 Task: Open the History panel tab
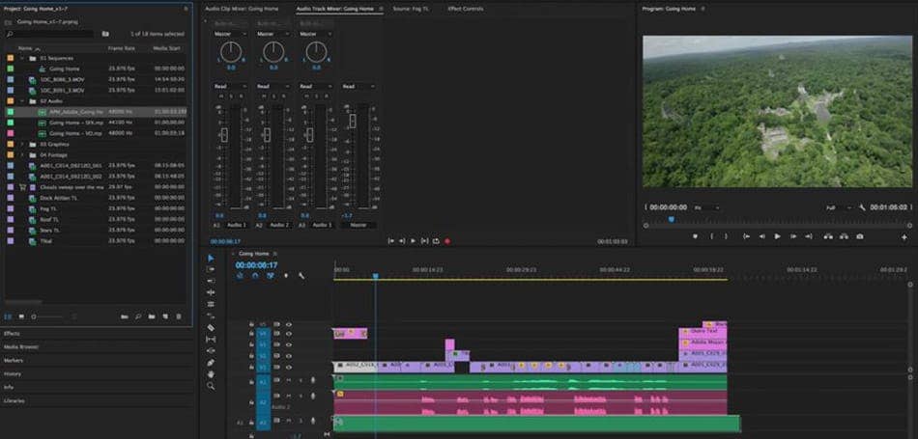[13, 373]
